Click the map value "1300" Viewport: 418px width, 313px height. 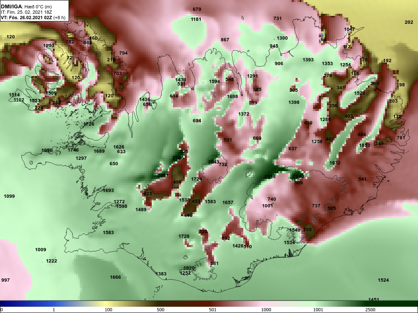(282, 38)
